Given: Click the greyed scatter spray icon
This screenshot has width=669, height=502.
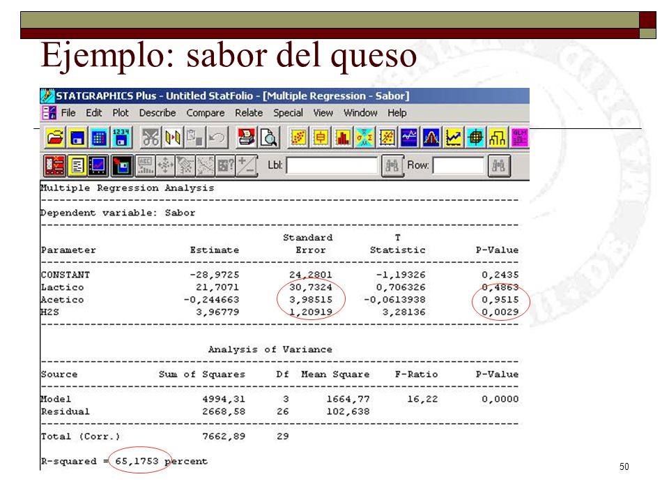Looking at the screenshot, I should pos(185,166).
